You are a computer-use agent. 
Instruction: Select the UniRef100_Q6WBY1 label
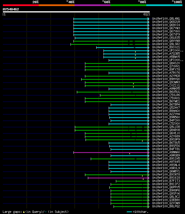(x=166, y=171)
